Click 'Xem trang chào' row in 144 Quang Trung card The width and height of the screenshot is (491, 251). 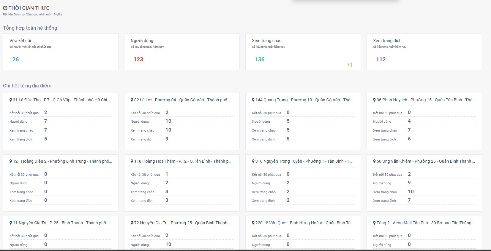pos(303,130)
